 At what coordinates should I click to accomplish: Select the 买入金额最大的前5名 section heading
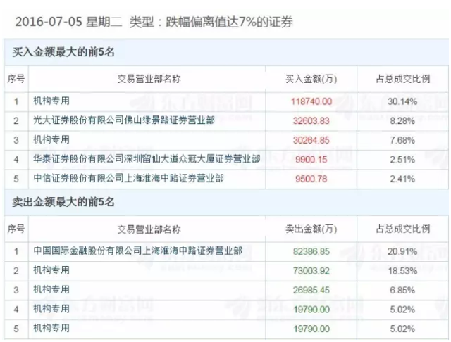click(x=63, y=52)
